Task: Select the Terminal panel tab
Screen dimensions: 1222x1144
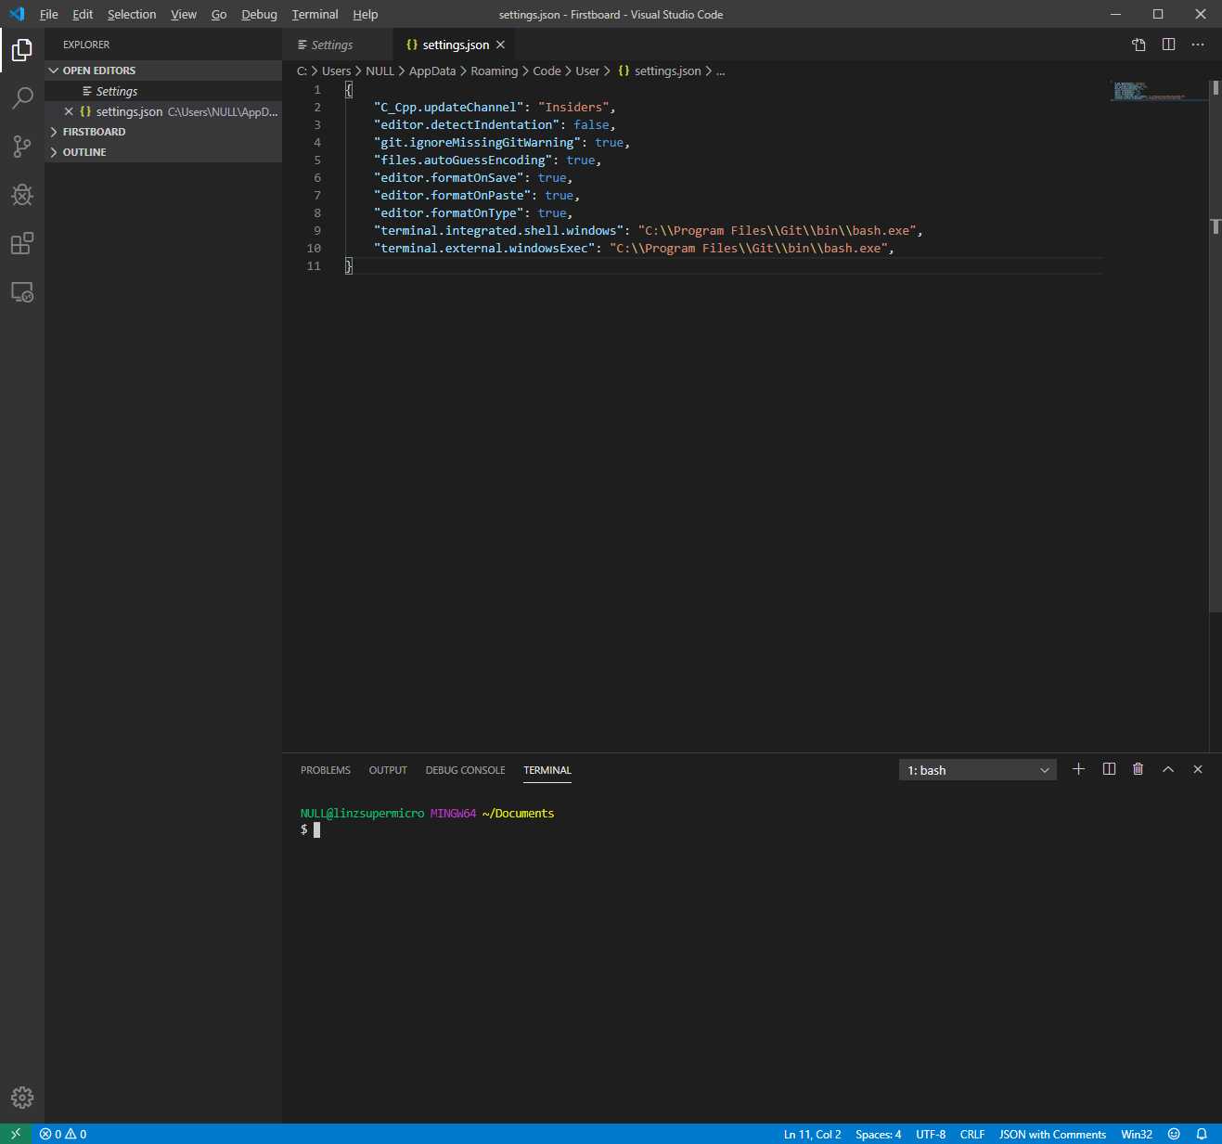Action: (x=547, y=770)
